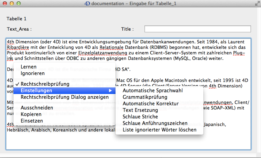The height and width of the screenshot is (158, 261).
Task: Enable Schlaue Striche option
Action: click(141, 117)
